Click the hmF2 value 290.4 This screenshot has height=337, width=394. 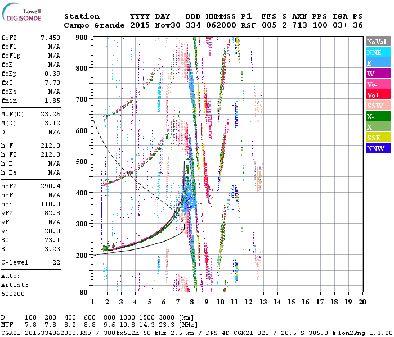[x=51, y=186]
